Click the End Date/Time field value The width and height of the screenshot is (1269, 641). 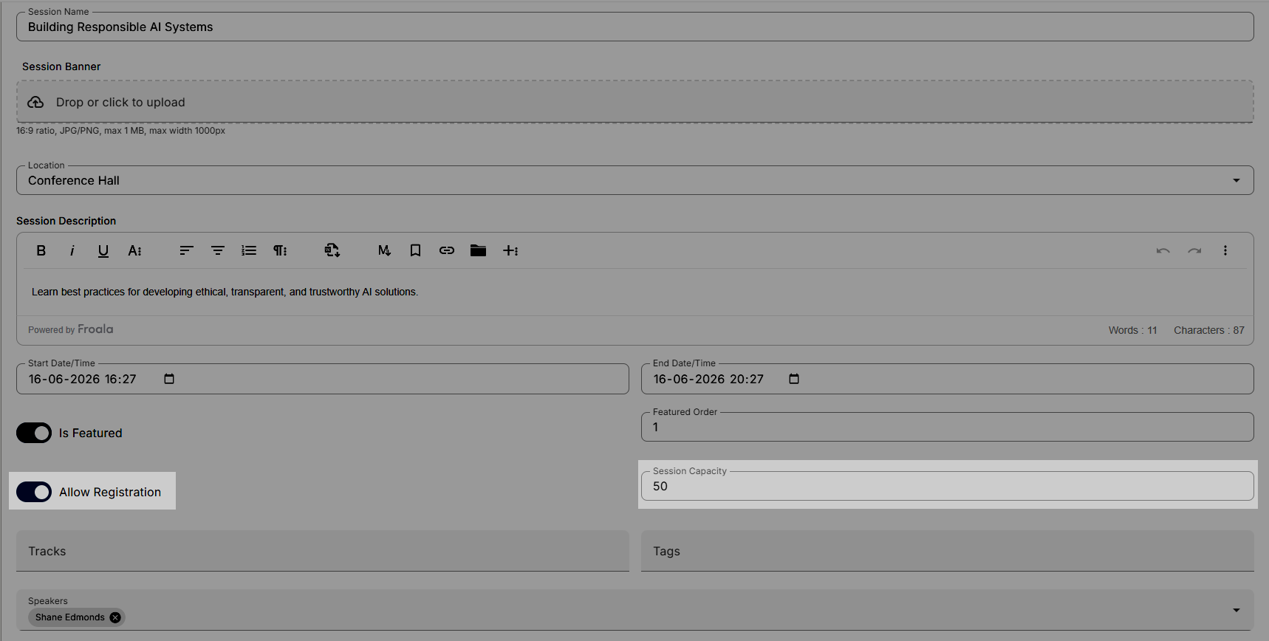708,379
